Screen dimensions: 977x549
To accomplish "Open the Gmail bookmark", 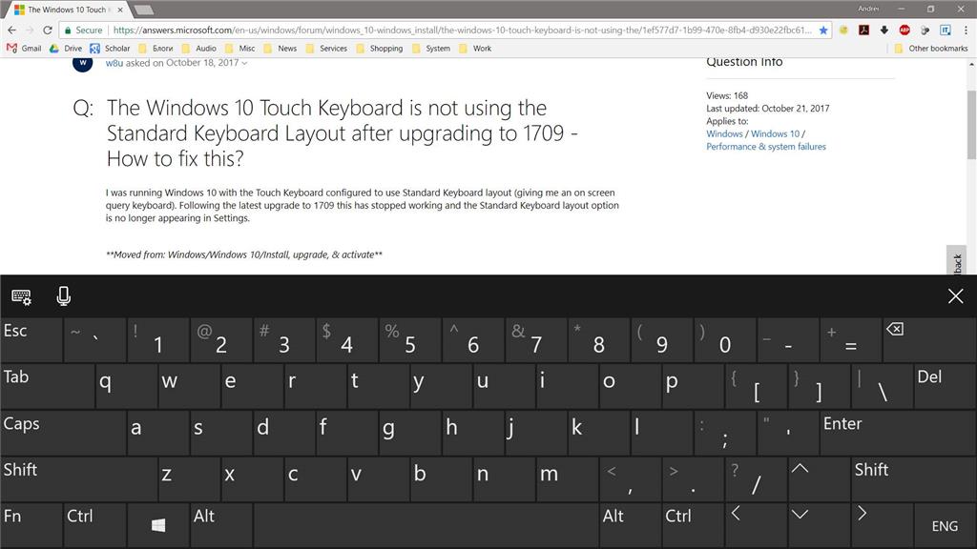I will pos(24,48).
